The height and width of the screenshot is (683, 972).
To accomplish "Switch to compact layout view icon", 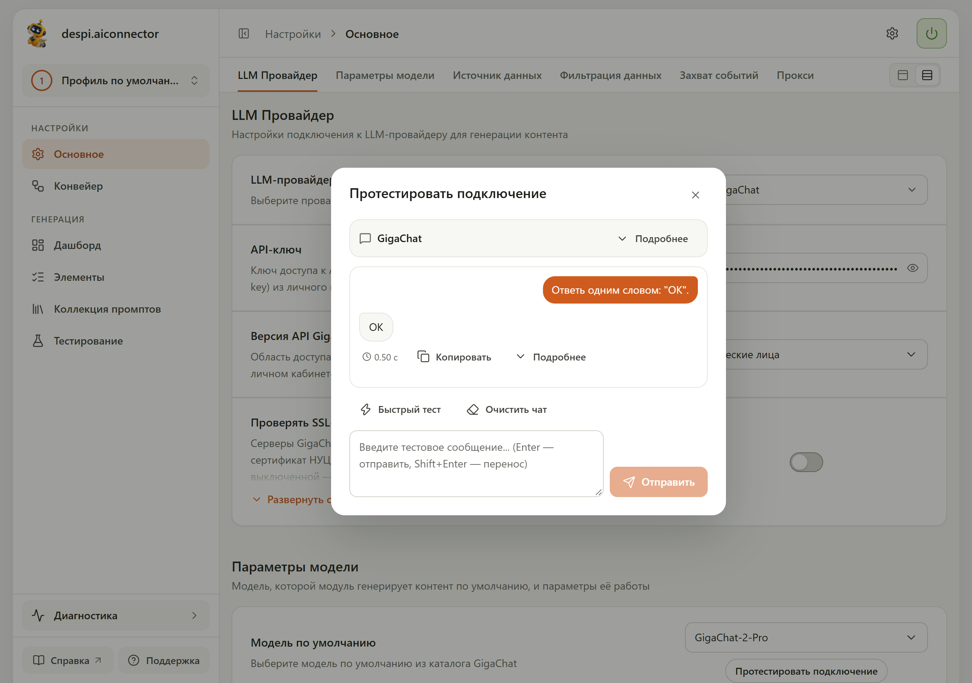I will 903,76.
